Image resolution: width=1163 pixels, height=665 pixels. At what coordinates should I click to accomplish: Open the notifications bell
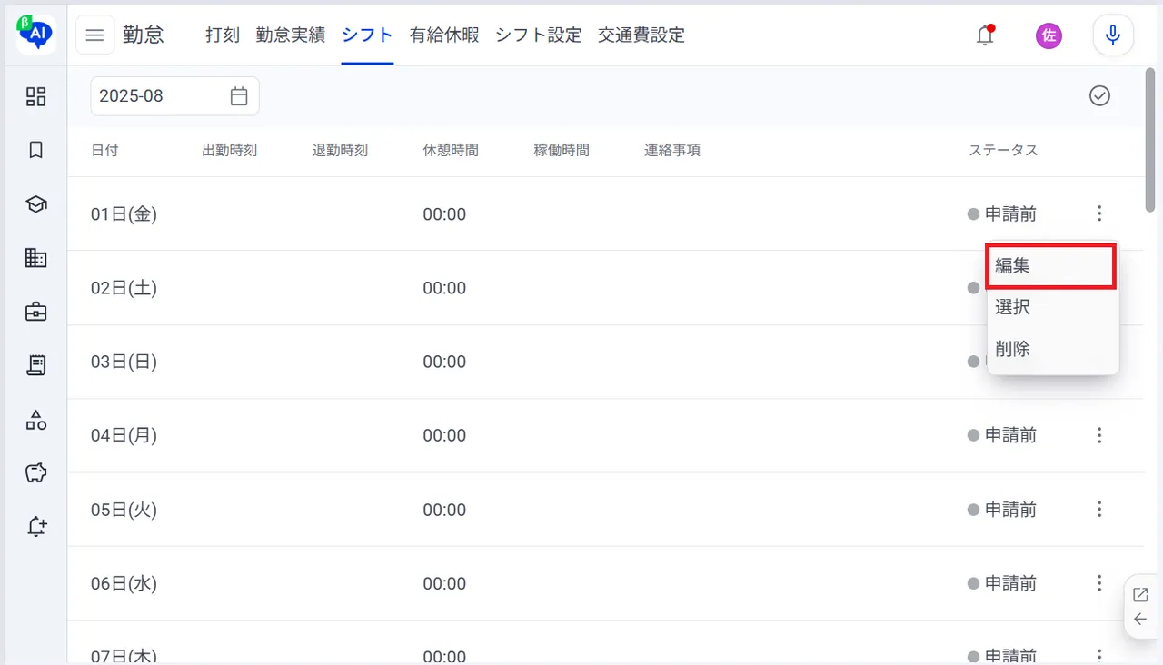[x=985, y=35]
